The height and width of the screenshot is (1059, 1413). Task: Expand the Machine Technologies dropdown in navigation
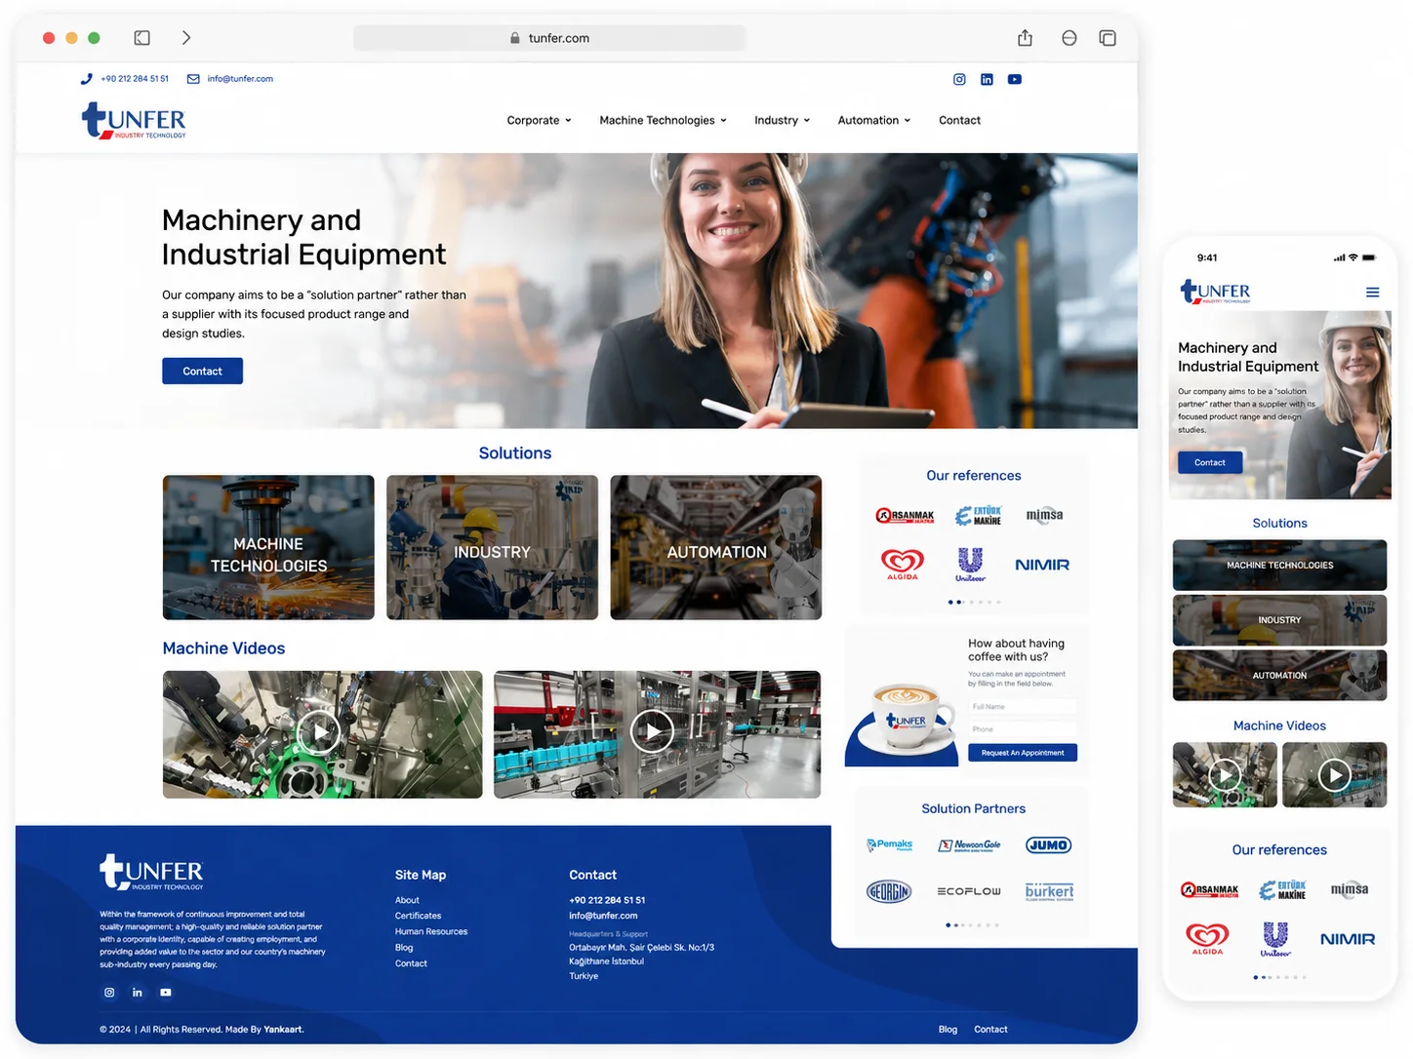click(663, 121)
